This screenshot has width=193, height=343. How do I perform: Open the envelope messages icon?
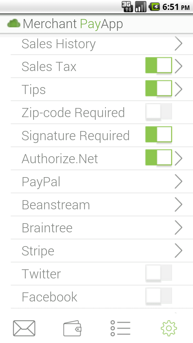point(24,328)
